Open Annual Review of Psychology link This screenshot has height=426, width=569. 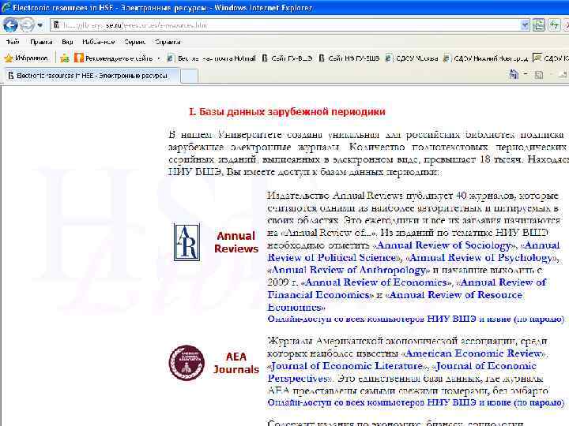tap(480, 258)
